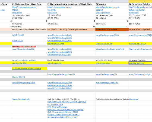This screenshot has width=152, height=122.
Task: Open the 'IMSLP Z1KAIT' link
Action: coord(18,41)
